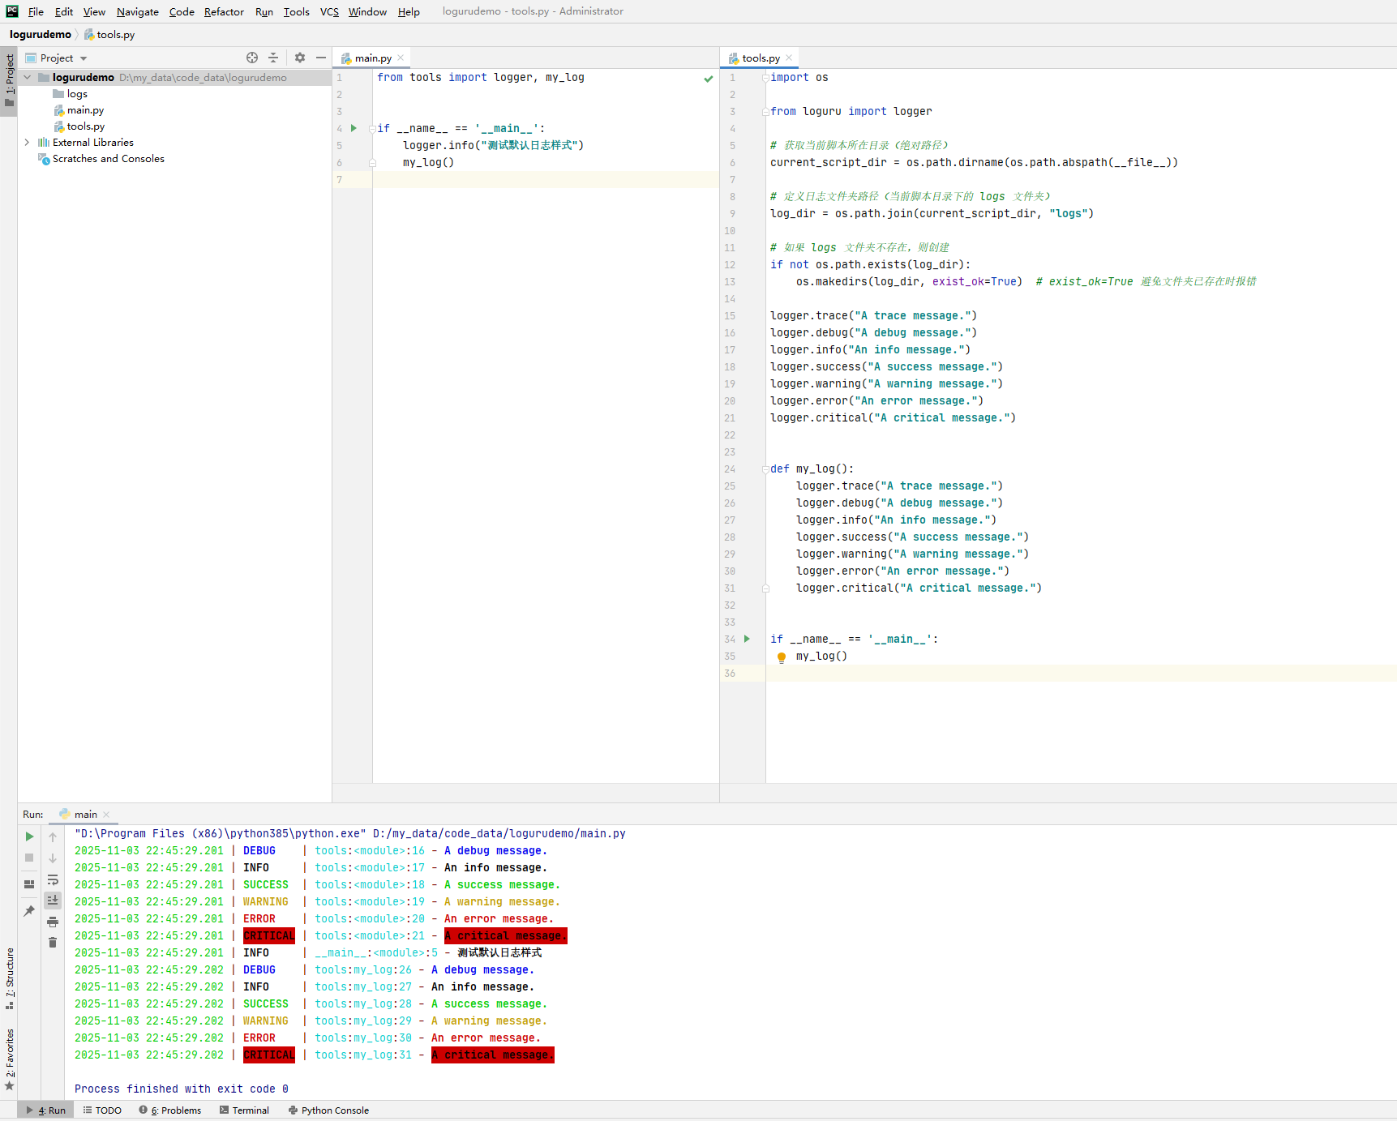Select opened file with crosshair icon
Viewport: 1397px width, 1121px height.
click(x=251, y=58)
